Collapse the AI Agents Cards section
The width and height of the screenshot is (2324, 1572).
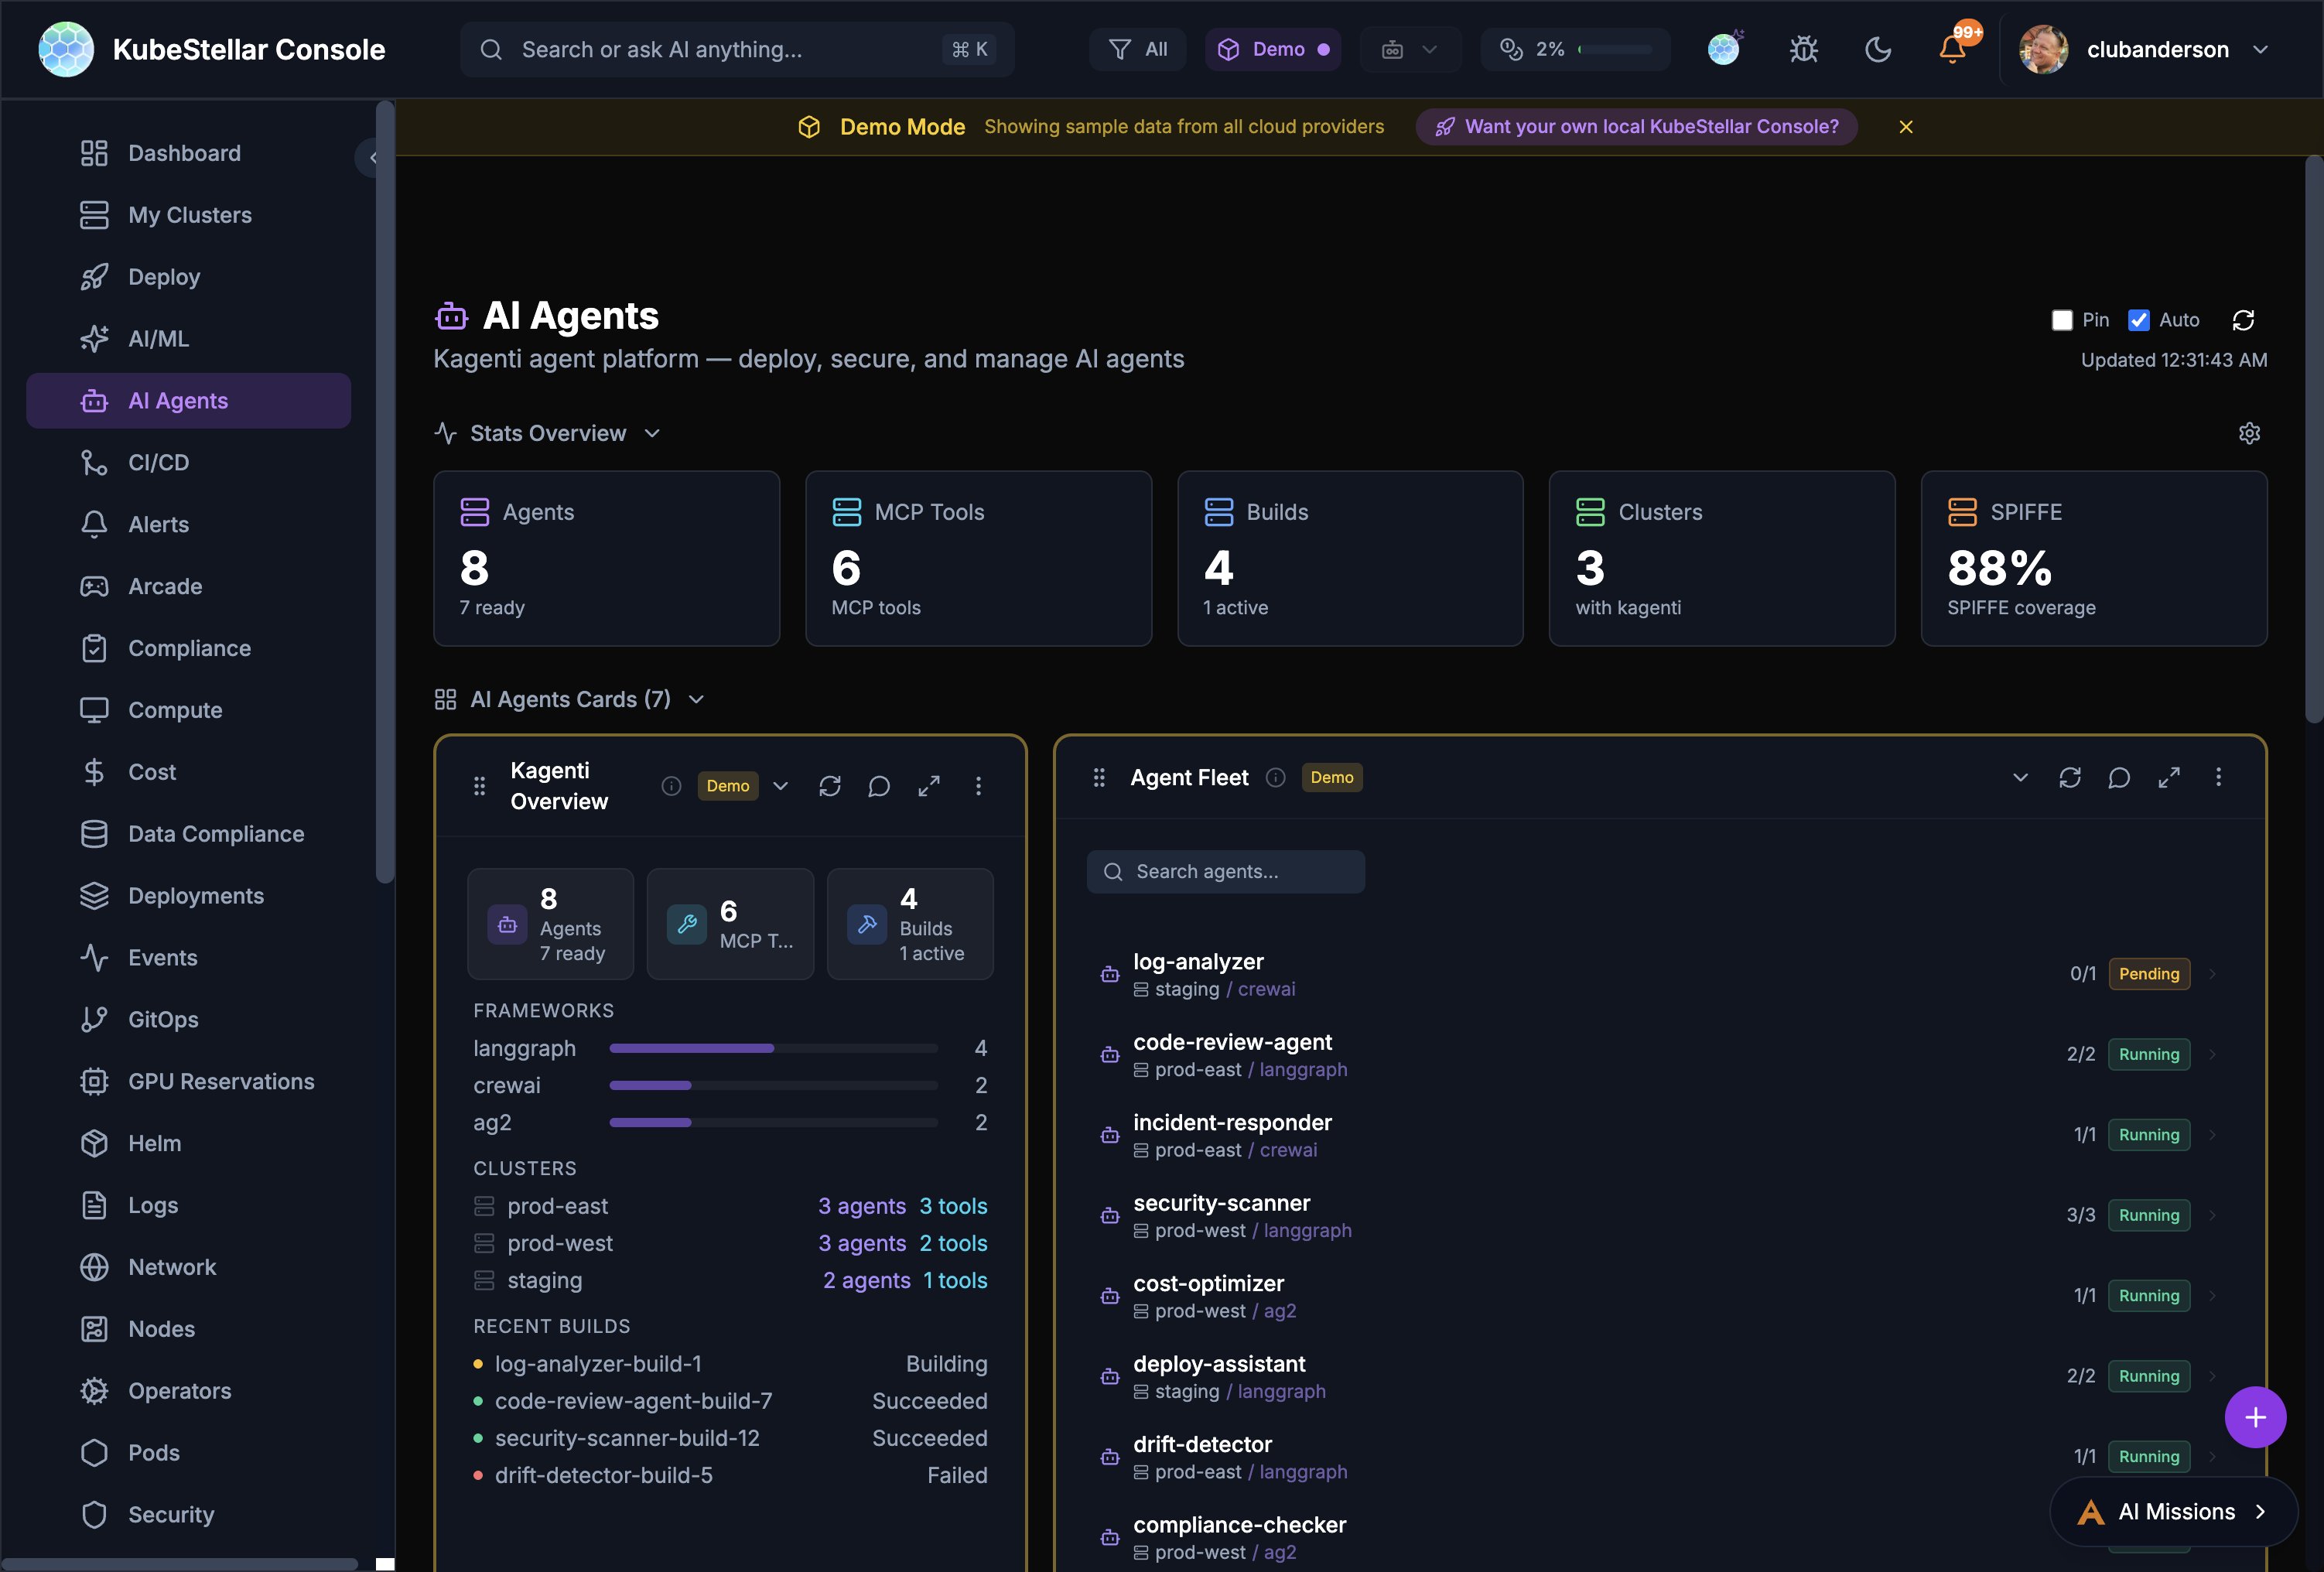[x=697, y=699]
